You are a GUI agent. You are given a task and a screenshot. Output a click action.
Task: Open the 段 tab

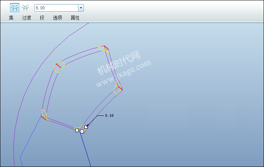(x=42, y=18)
